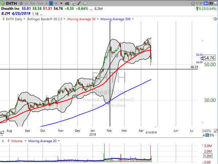This screenshot has width=218, height=164.
Task: Open the blue S dropdown button
Action: click(206, 3)
